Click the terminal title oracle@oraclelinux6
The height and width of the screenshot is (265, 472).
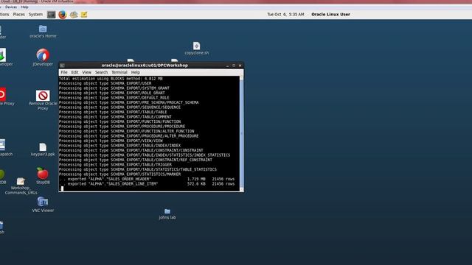(145, 66)
